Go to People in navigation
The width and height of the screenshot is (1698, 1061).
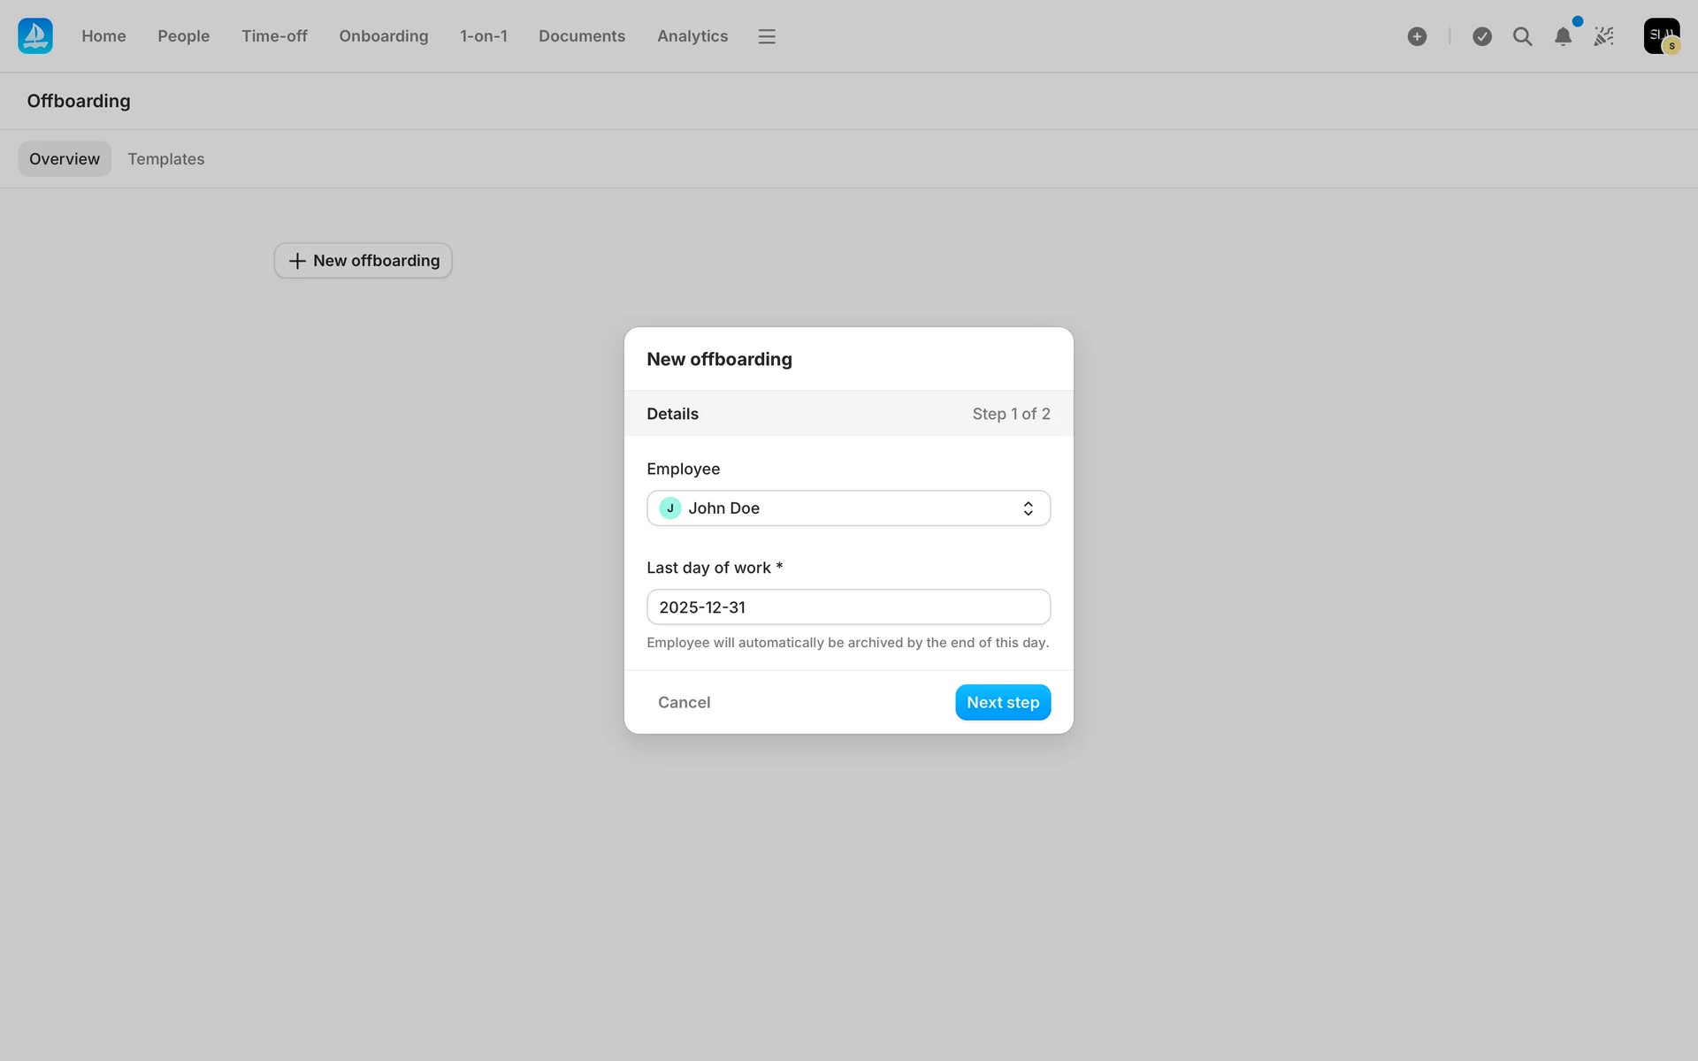pos(183,36)
